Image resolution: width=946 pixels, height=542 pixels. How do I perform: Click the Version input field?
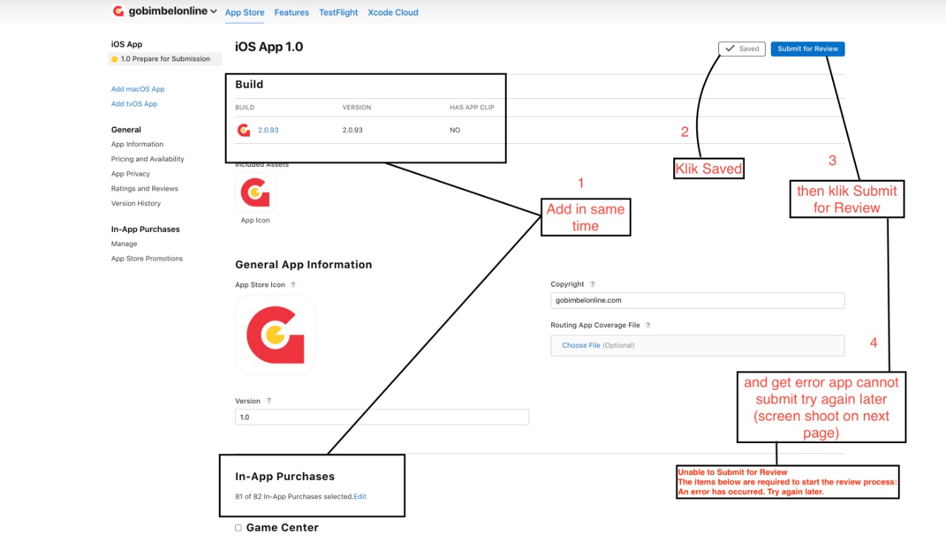point(382,417)
